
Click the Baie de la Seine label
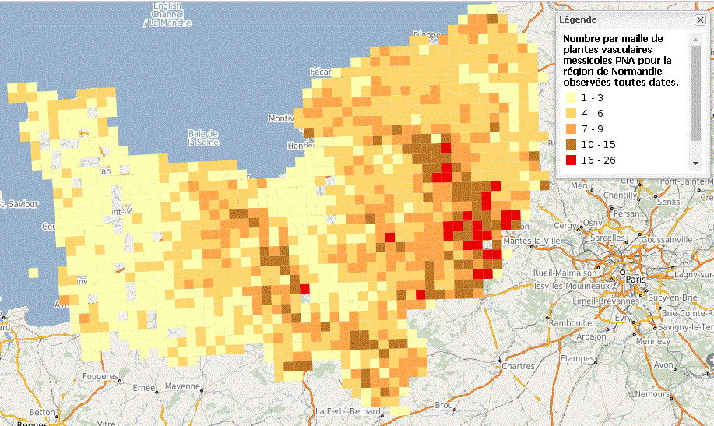tap(202, 137)
